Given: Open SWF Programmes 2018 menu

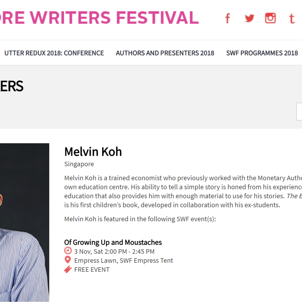Looking at the screenshot, I should click(262, 53).
